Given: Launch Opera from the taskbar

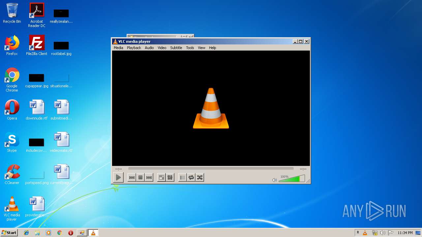Looking at the screenshot, I should (71, 233).
